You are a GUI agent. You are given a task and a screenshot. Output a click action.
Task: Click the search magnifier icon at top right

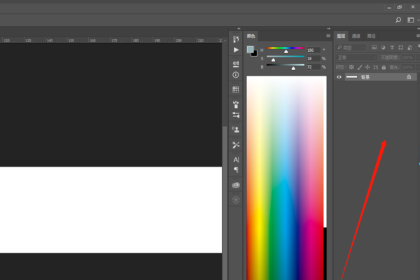point(398,20)
